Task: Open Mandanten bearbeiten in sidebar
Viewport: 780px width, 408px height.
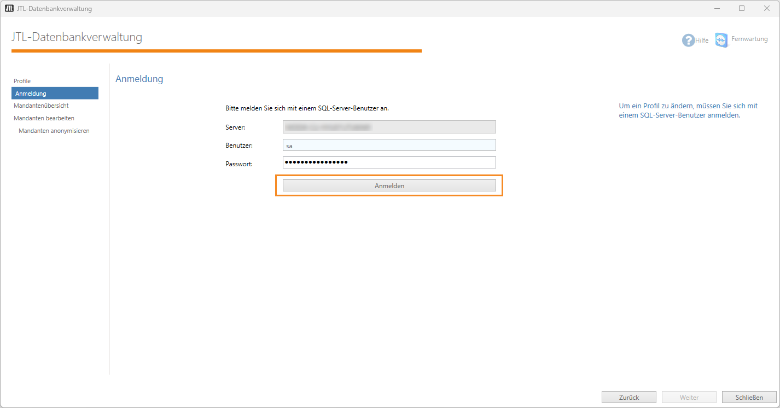Action: click(x=44, y=118)
